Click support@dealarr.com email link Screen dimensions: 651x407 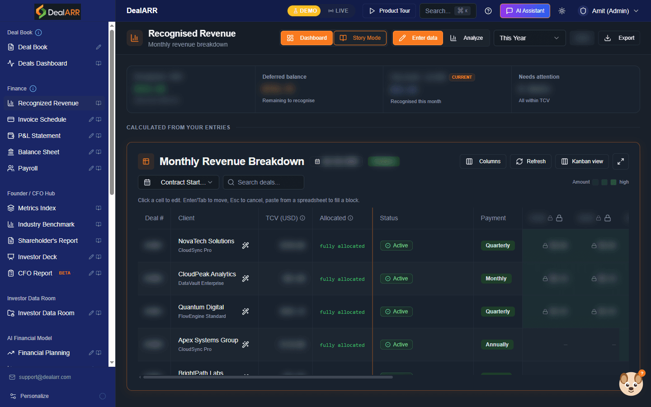click(x=45, y=377)
